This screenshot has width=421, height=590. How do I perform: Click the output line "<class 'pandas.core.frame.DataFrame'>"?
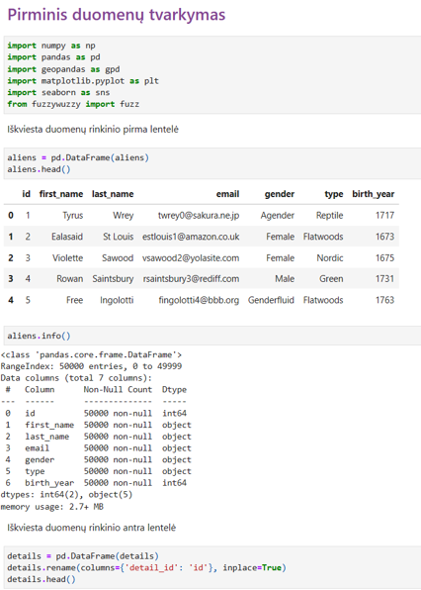point(91,354)
